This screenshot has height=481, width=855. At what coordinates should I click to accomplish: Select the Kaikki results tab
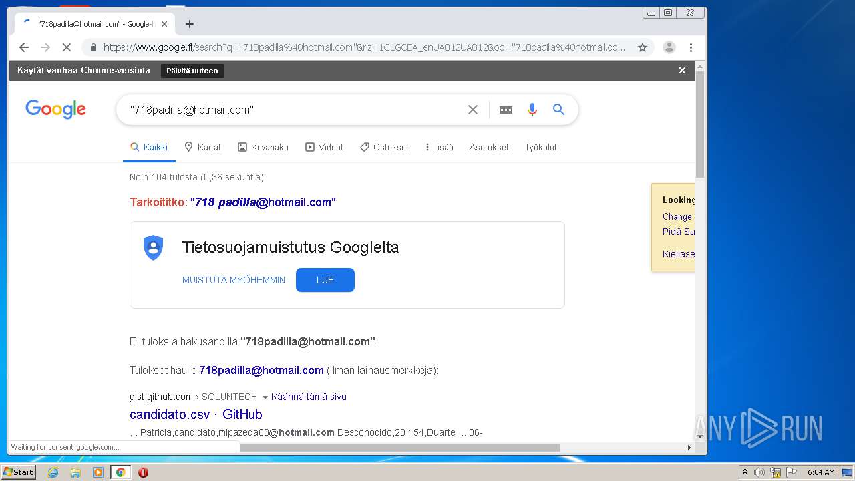click(149, 147)
